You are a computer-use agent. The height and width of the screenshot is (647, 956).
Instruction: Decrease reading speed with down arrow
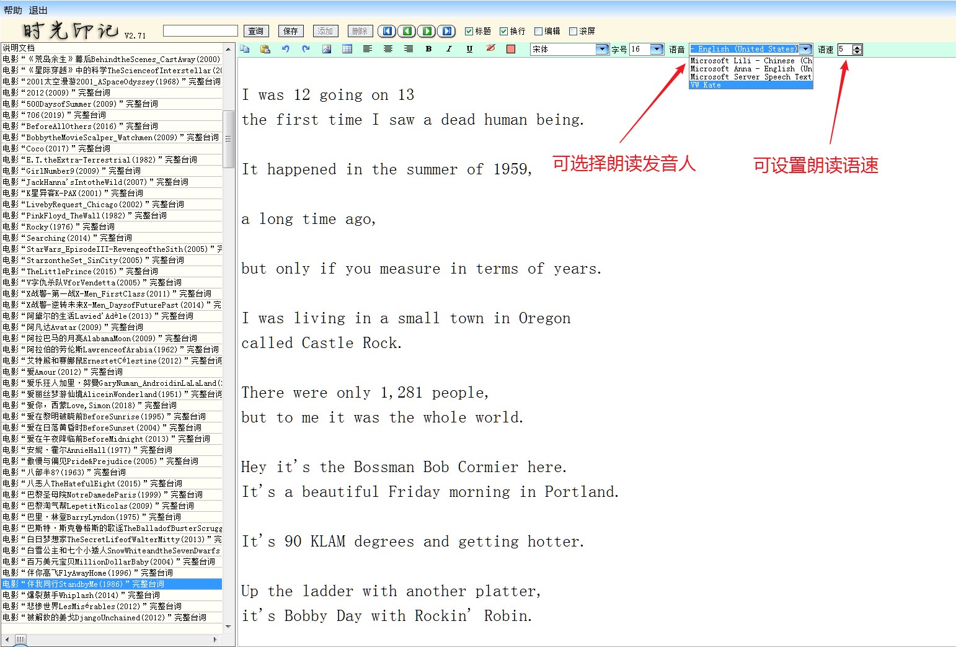pos(857,52)
